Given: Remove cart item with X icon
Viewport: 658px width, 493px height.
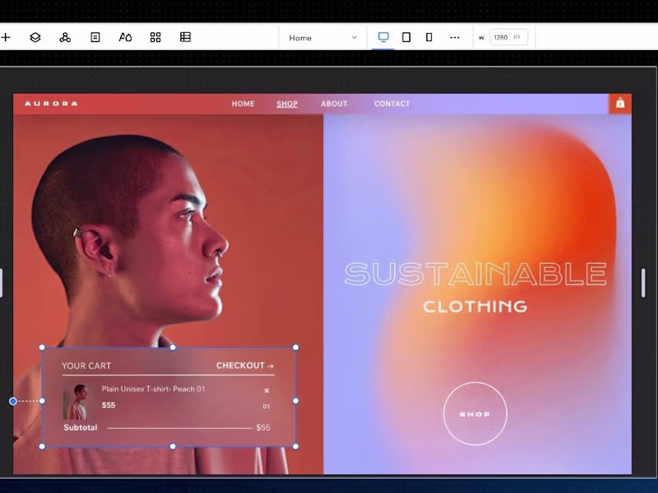Looking at the screenshot, I should (266, 391).
